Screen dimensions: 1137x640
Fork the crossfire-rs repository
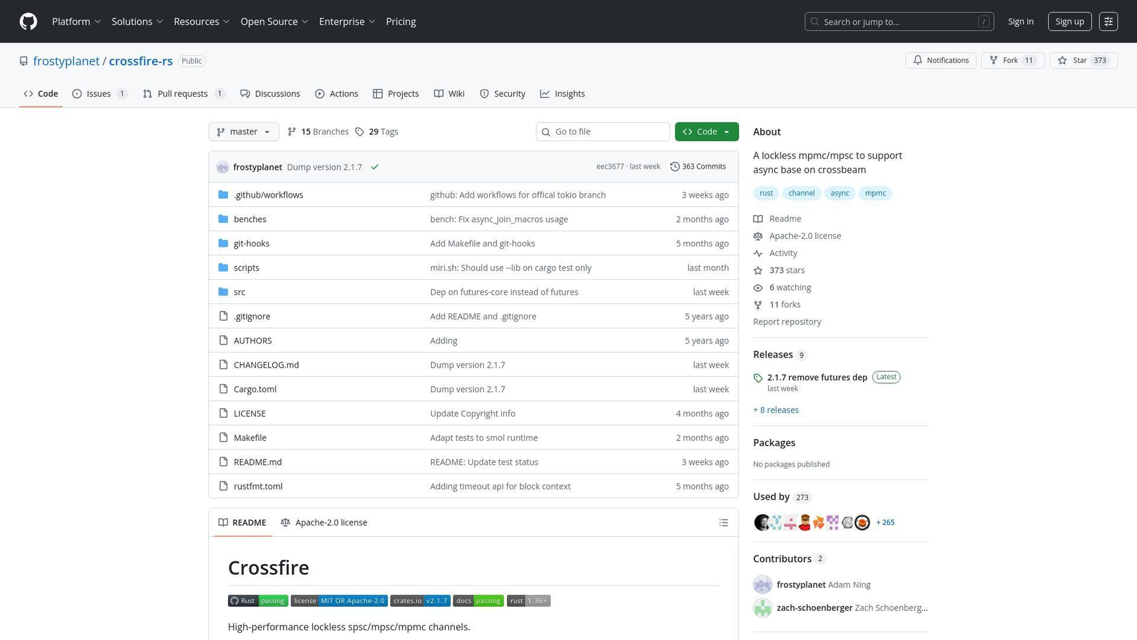coord(1013,60)
